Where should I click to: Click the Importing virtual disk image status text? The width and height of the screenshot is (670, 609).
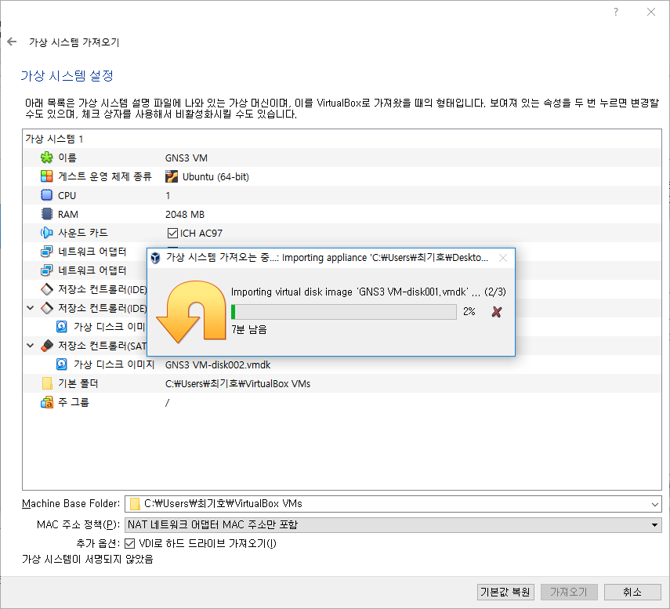pyautogui.click(x=368, y=292)
